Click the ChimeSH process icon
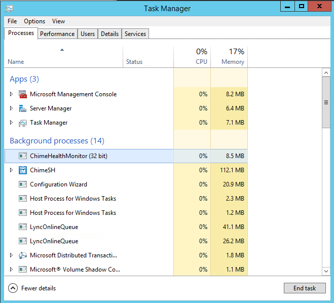This screenshot has width=334, height=303. point(23,170)
